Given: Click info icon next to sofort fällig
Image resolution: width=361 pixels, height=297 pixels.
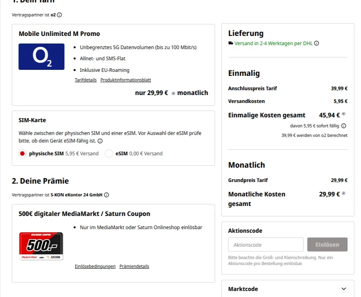Looking at the screenshot, I should [x=343, y=126].
